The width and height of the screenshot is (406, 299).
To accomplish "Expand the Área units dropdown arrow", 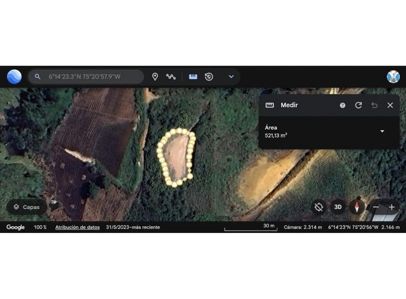I will click(x=382, y=131).
